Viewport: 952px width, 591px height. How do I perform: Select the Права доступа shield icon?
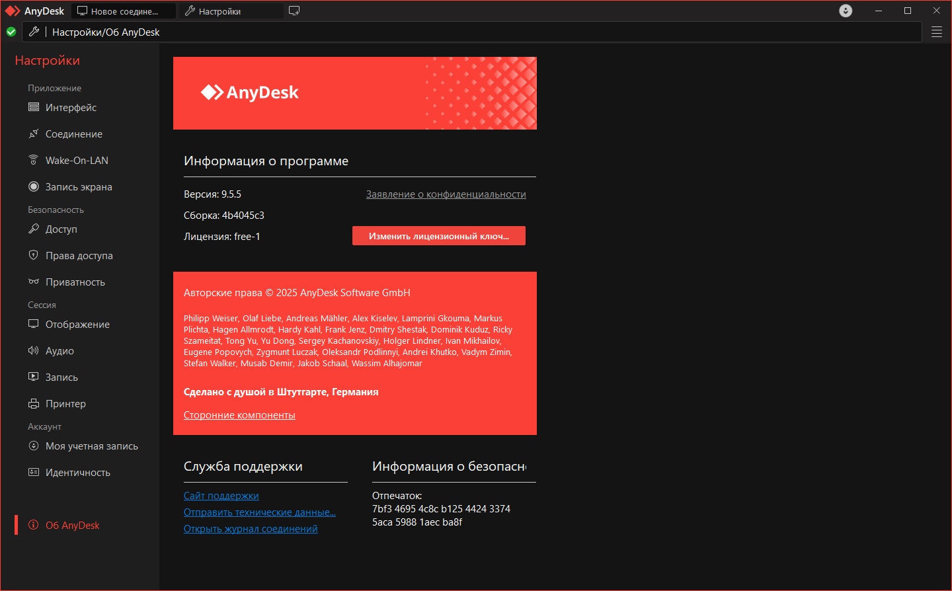click(34, 255)
